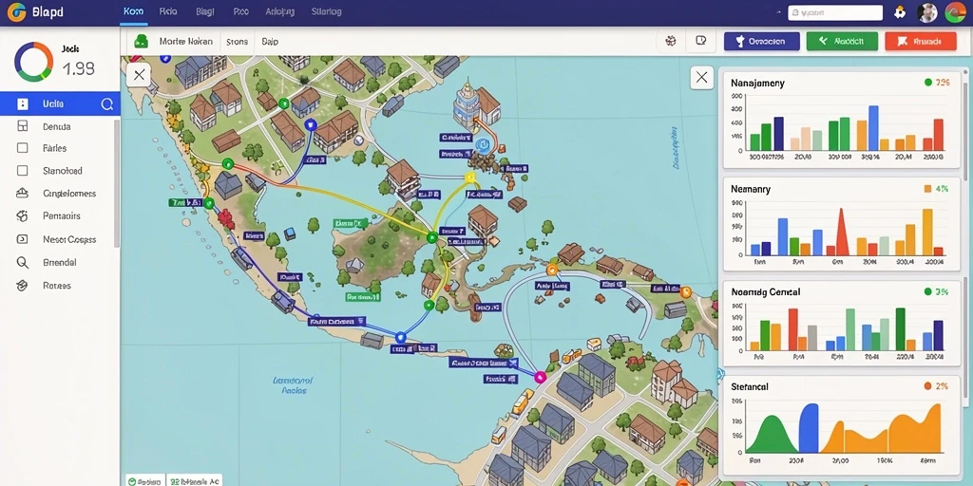Select Srons in toolbar
This screenshot has height=486, width=973.
point(237,42)
